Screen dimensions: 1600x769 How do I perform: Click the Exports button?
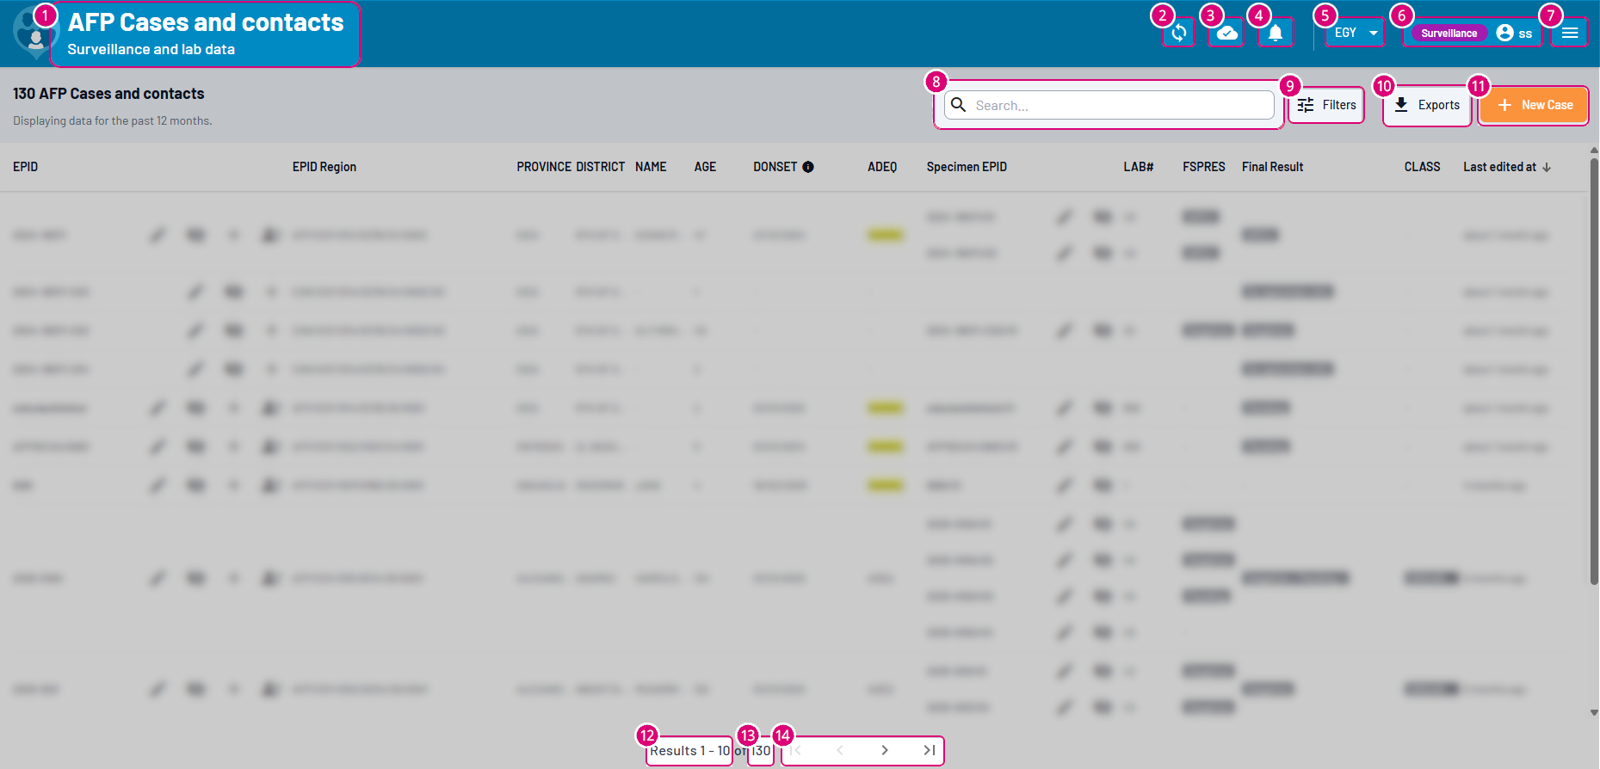pos(1426,105)
